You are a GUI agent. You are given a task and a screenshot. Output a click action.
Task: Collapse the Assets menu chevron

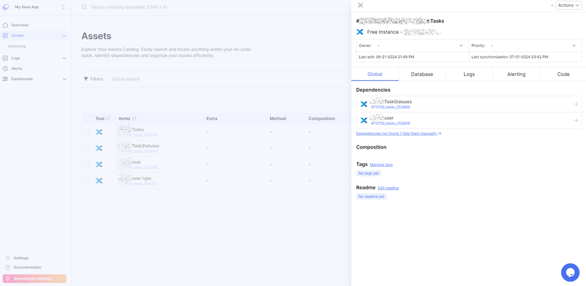click(64, 36)
